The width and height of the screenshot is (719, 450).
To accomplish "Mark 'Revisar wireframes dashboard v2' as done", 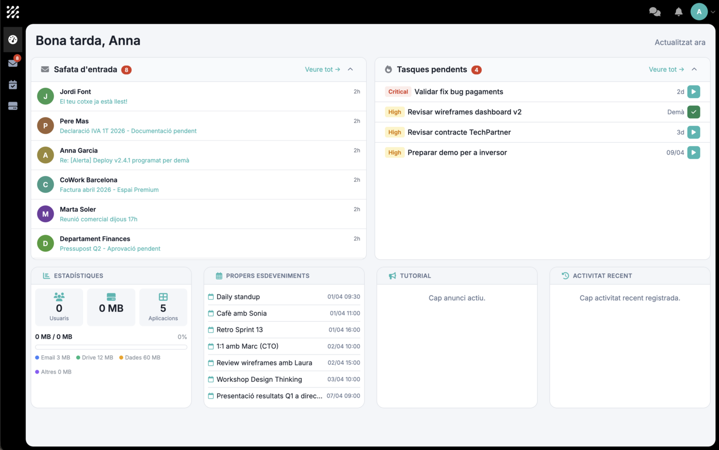I will [693, 111].
